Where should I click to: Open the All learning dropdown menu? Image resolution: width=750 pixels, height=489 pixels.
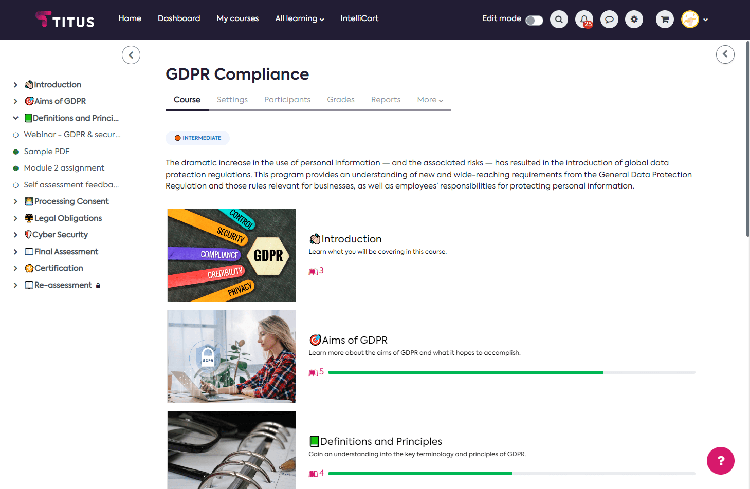click(x=299, y=18)
